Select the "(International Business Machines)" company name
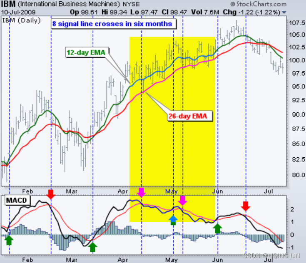306x263 pixels. (x=69, y=4)
